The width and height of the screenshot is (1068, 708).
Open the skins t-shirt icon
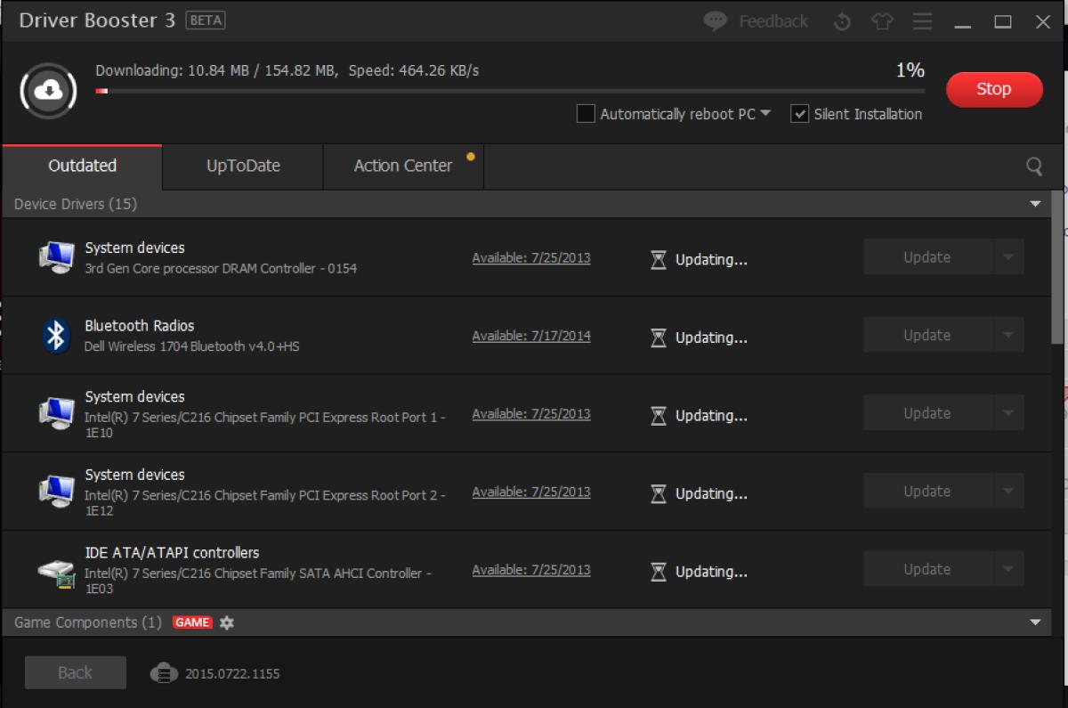[x=882, y=20]
